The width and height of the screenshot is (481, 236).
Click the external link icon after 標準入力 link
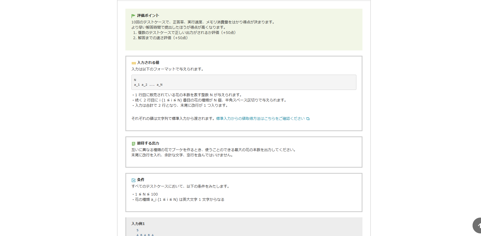[308, 119]
